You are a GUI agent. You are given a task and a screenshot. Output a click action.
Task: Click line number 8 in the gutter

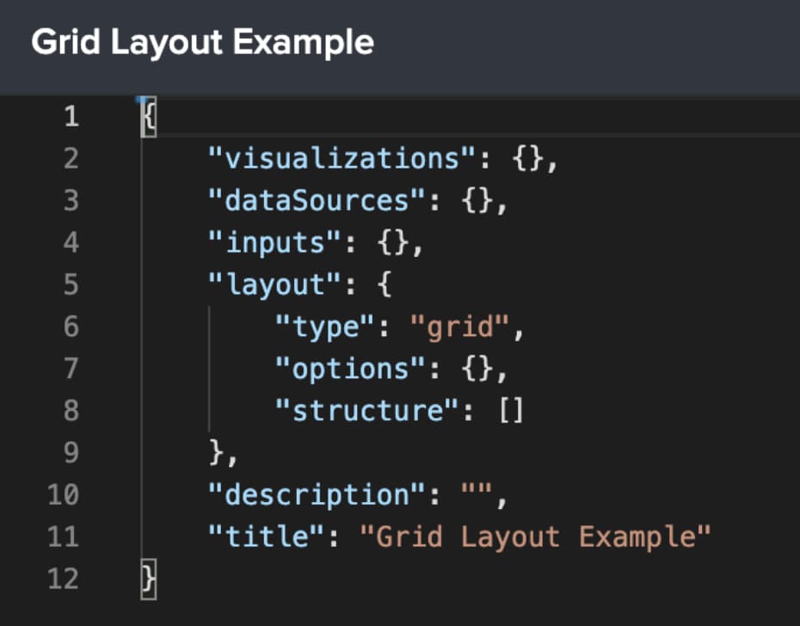click(x=71, y=411)
